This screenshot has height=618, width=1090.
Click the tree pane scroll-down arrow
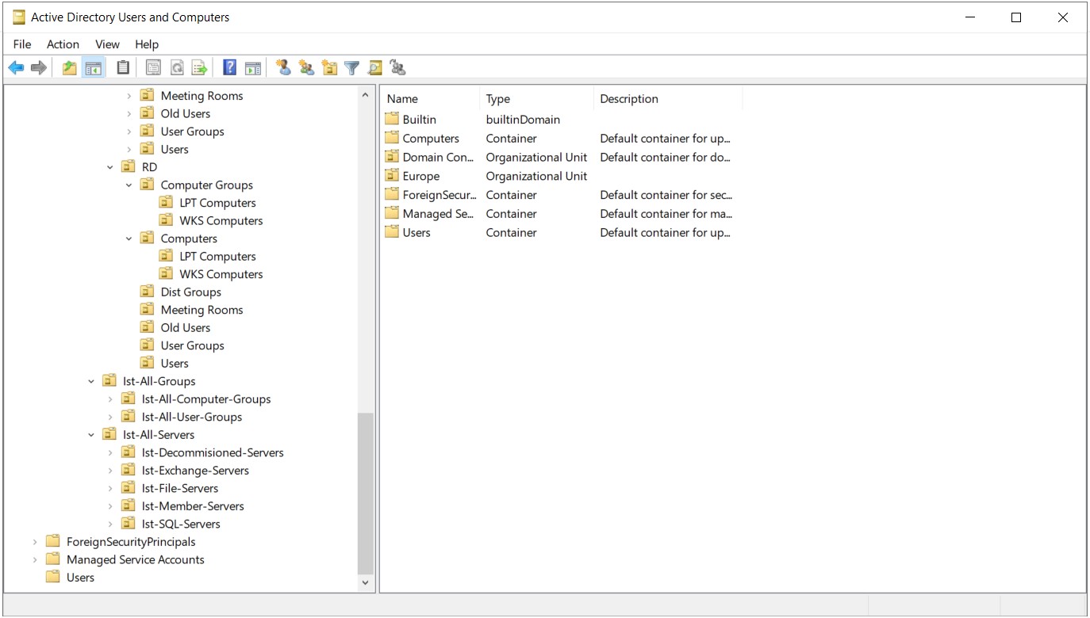tap(365, 582)
